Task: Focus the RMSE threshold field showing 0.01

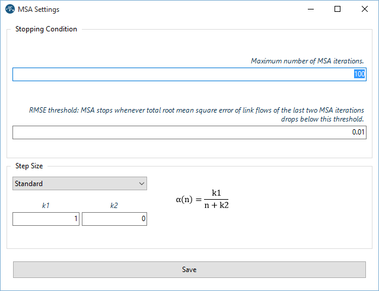Action: pyautogui.click(x=189, y=132)
